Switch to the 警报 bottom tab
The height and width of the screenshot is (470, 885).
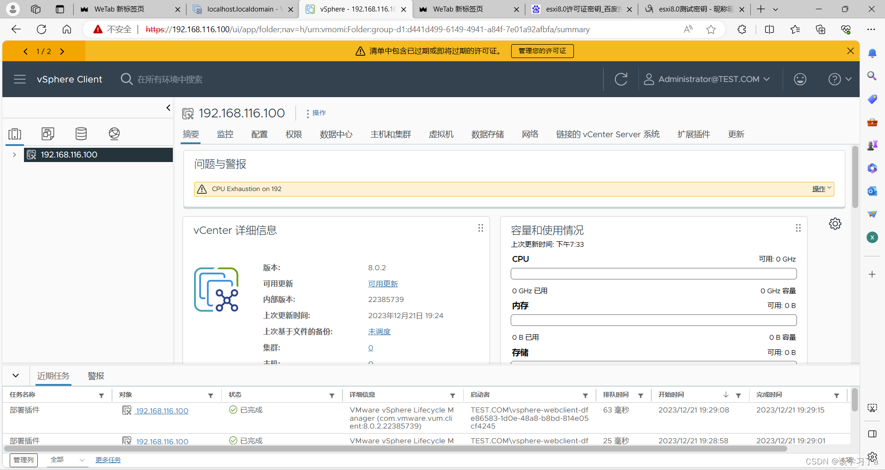(x=96, y=376)
